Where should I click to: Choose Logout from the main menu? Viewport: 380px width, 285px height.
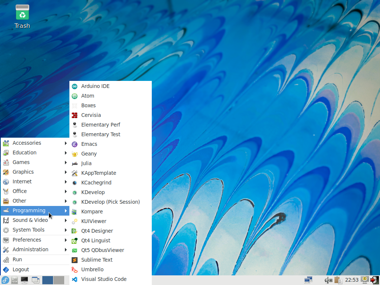35,269
